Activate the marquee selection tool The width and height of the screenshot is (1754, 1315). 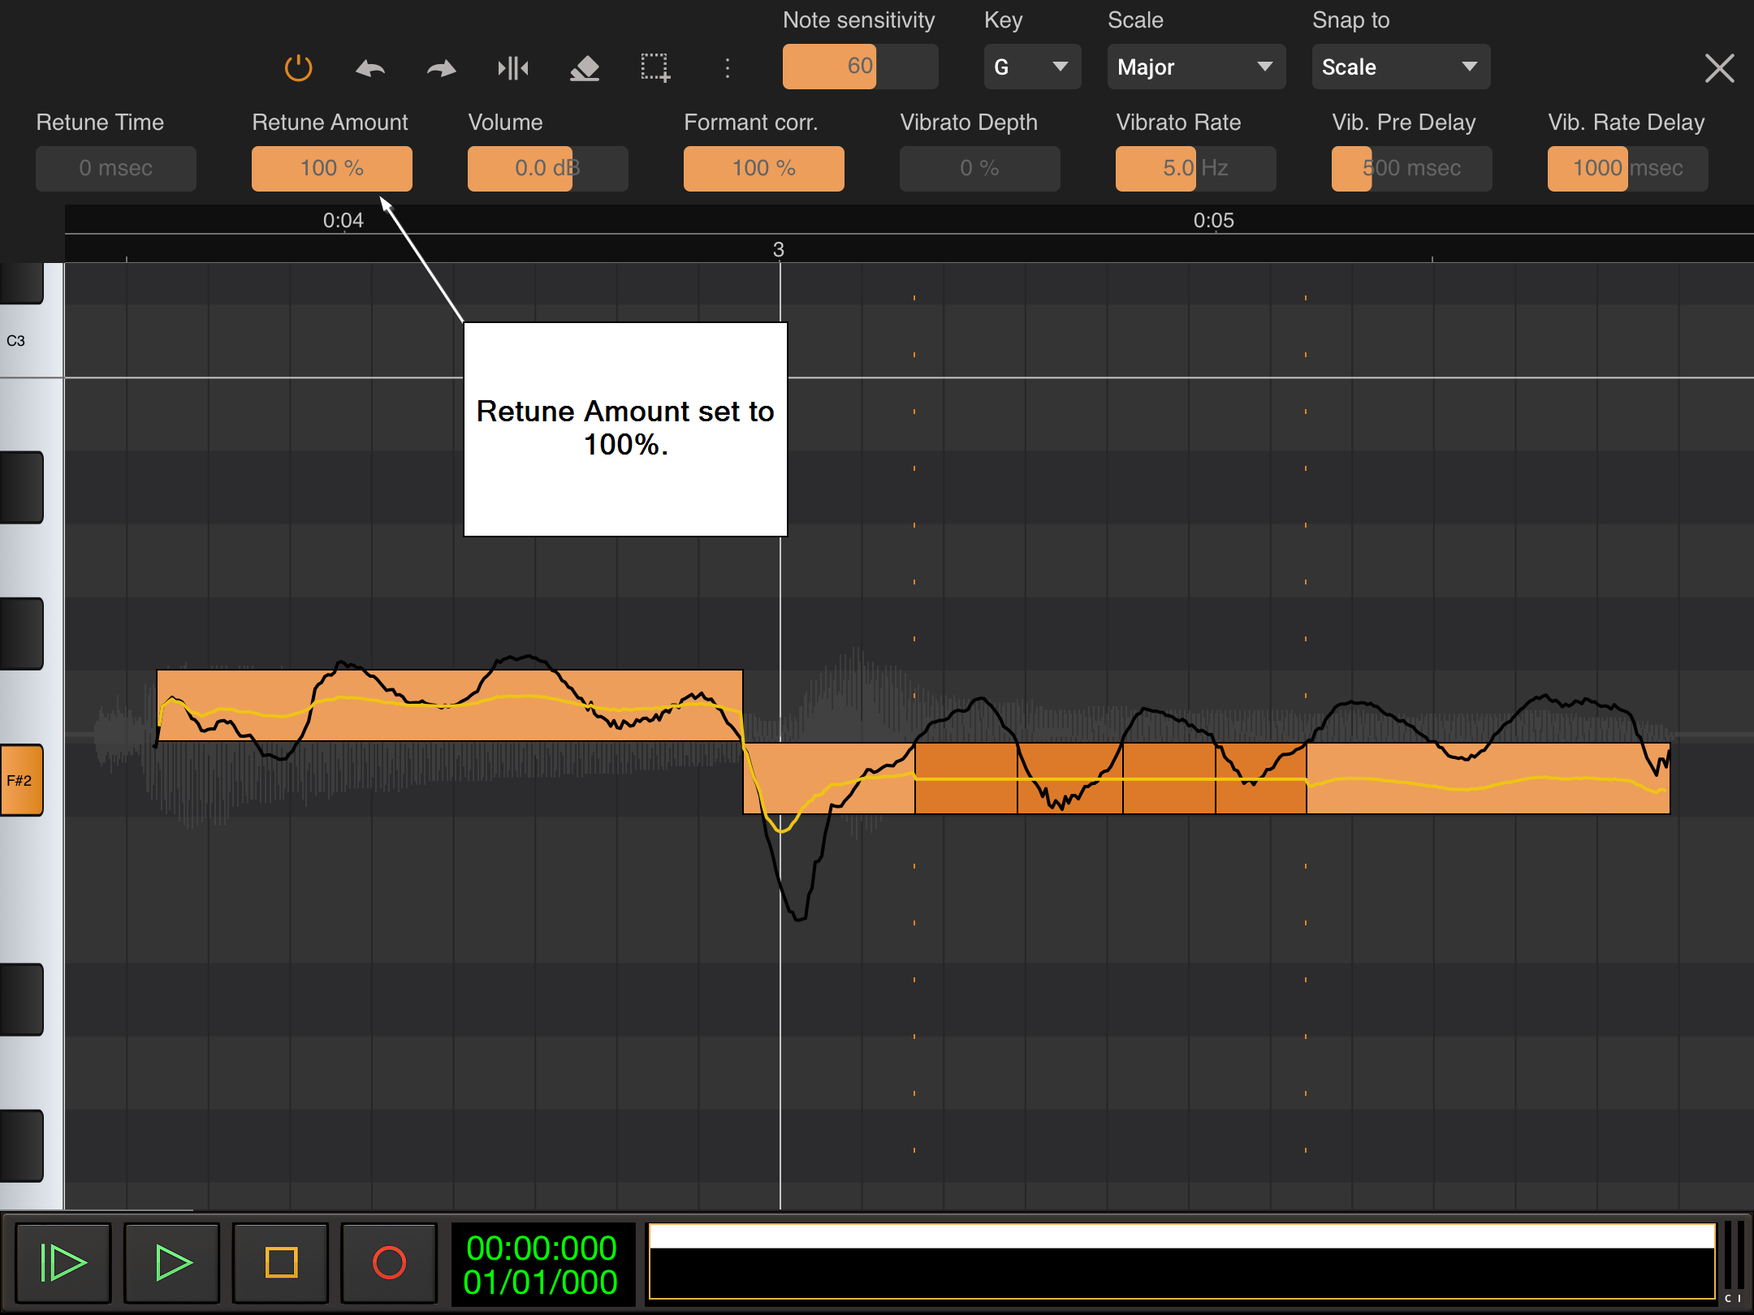(x=655, y=68)
